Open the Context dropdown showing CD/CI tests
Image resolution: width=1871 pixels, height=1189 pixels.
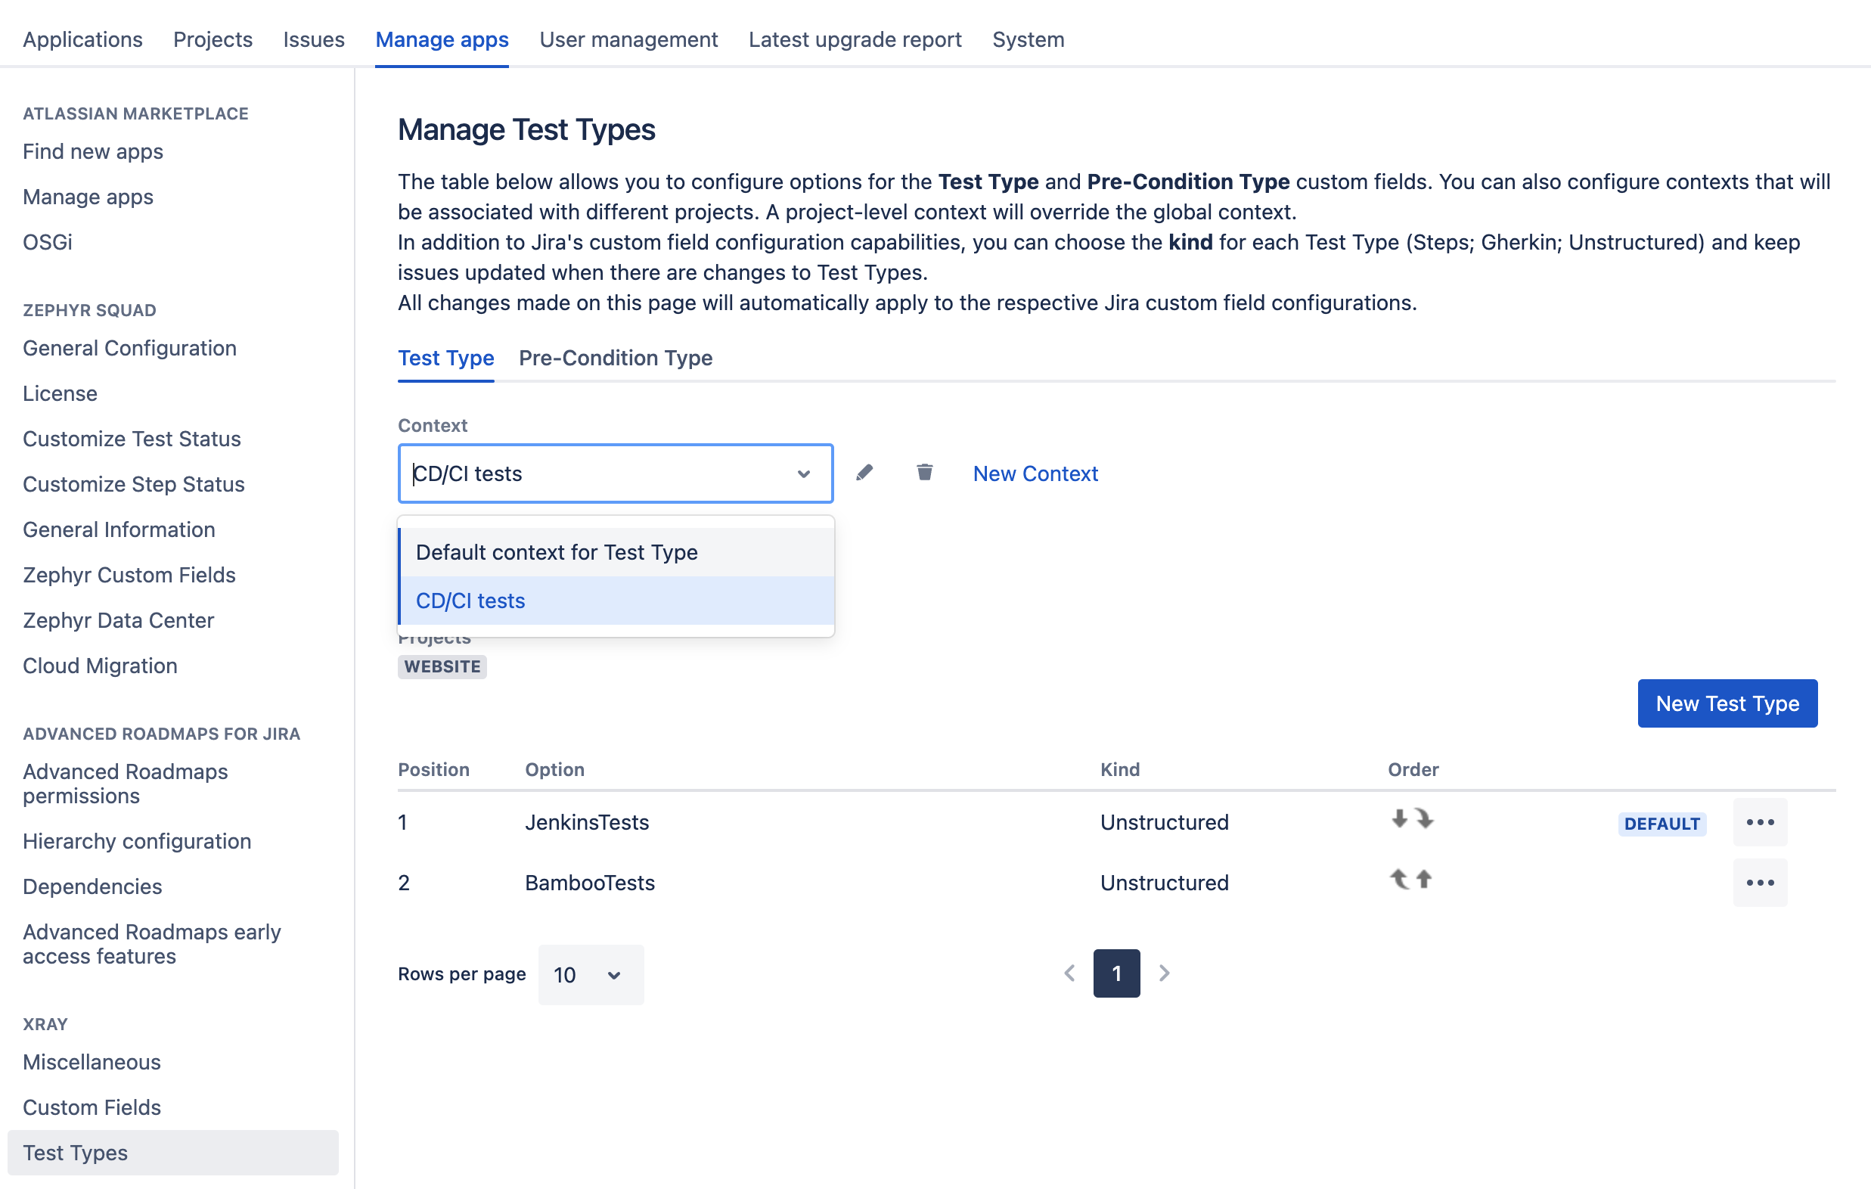[616, 473]
